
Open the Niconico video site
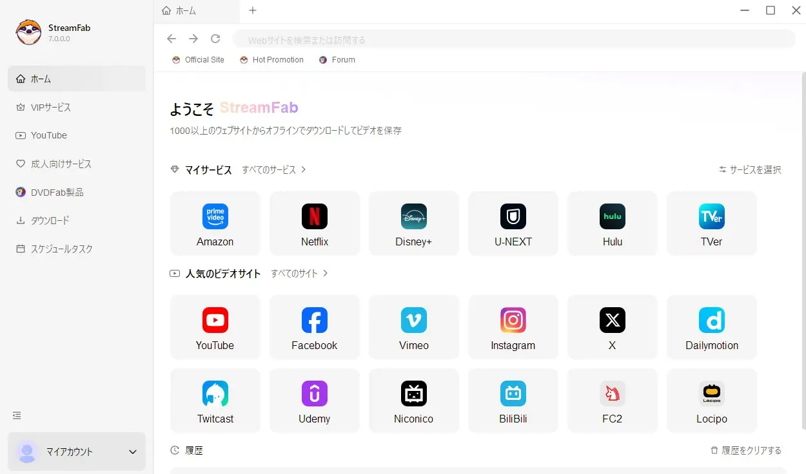pos(413,400)
